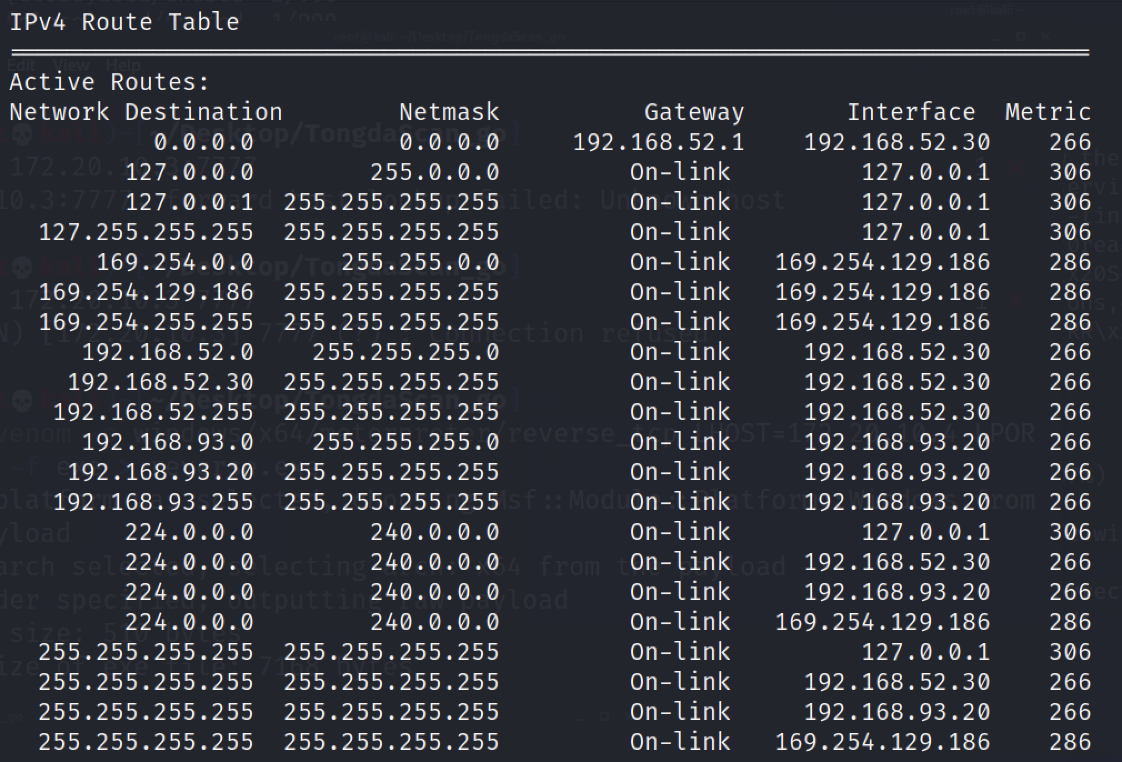This screenshot has width=1122, height=762.
Task: Click the 192.168.52.1 gateway address
Action: [658, 142]
